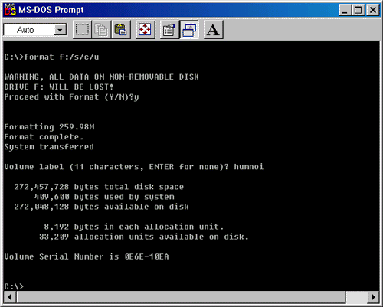
Task: Click the 'MS-DOS Prompt' title bar text
Action: (51, 10)
